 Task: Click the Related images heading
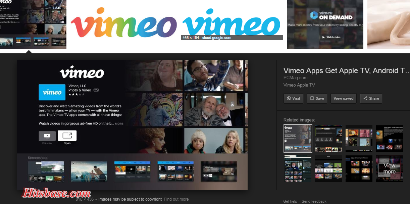(299, 120)
